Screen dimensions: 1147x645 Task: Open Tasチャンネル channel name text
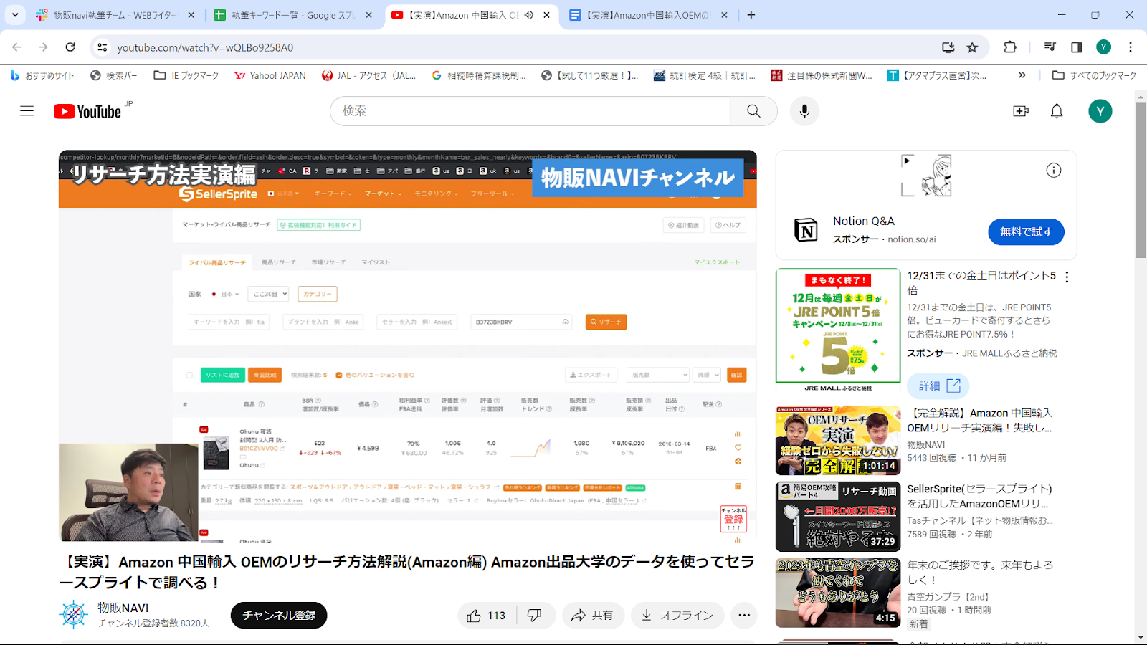(x=980, y=520)
